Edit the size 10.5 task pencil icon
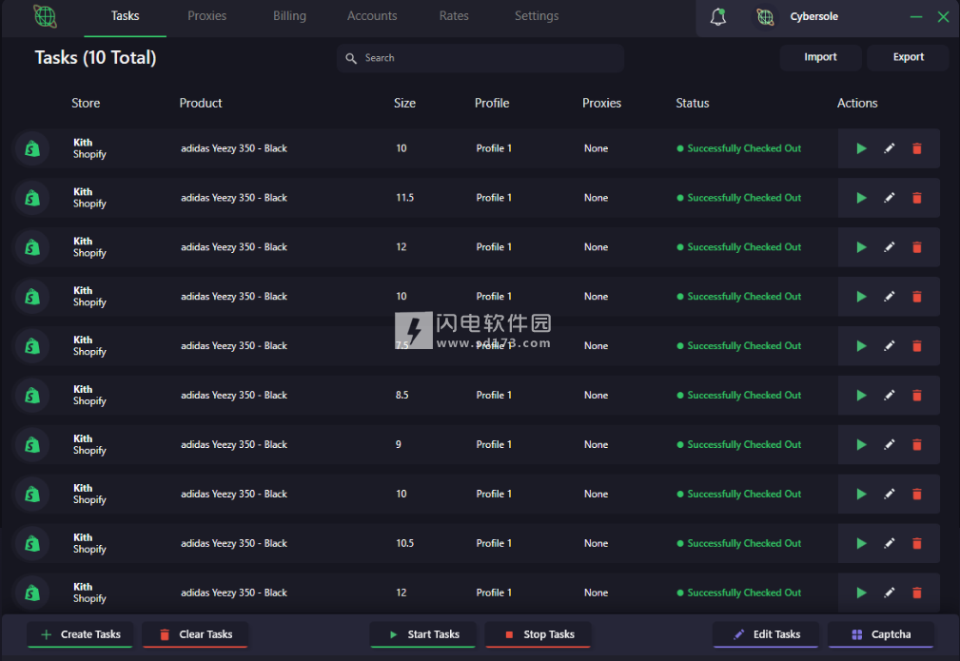The width and height of the screenshot is (960, 661). (889, 543)
